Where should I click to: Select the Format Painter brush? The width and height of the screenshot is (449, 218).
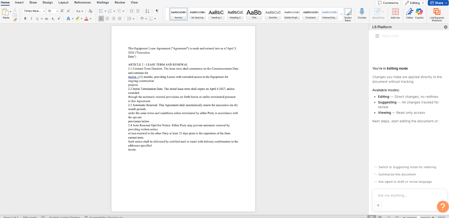click(15, 20)
